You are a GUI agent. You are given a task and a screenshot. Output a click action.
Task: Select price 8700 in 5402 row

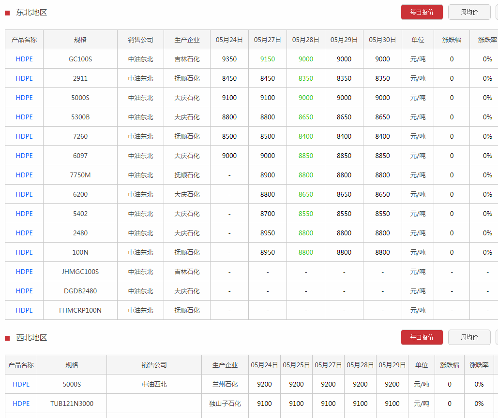click(268, 214)
